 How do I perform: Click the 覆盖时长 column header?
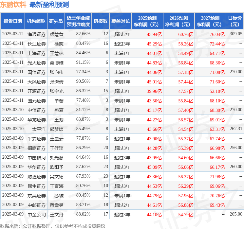pyautogui.click(x=121, y=21)
